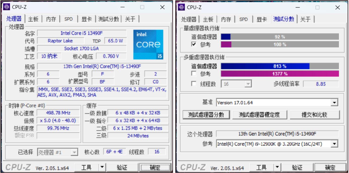Viewport: 349px width, 173px height.
Task: Switch to SPD tab in the right window
Action: pos(243,19)
